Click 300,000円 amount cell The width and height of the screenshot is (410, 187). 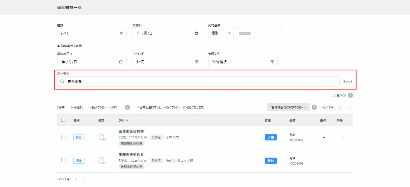[296, 140]
